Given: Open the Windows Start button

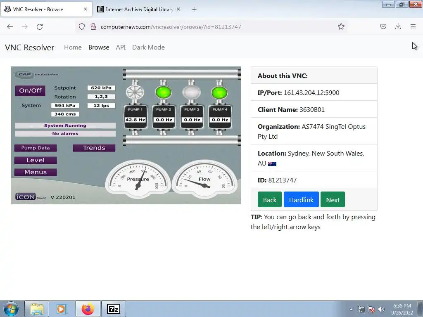Looking at the screenshot, I should [11, 309].
